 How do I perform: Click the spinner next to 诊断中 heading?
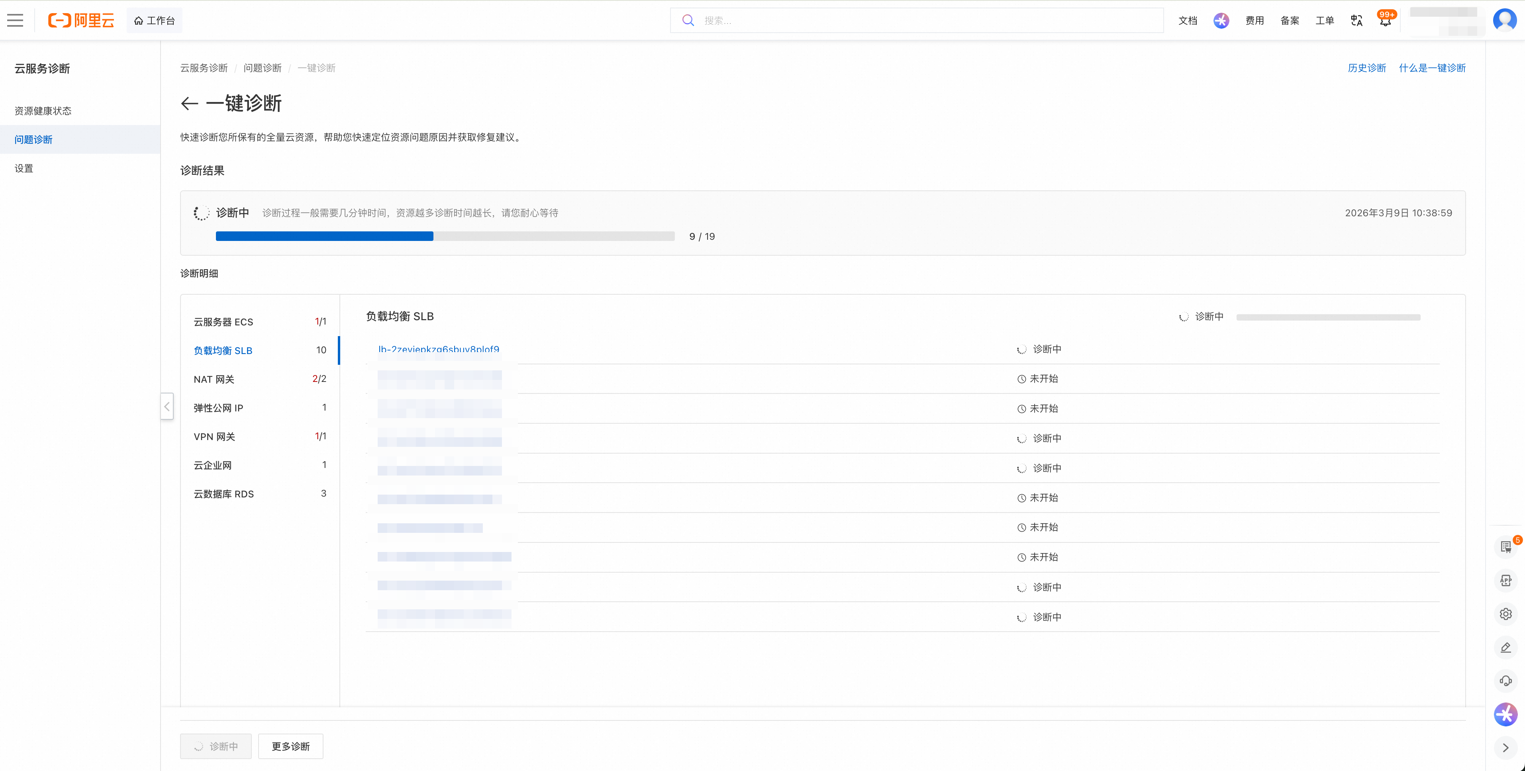tap(201, 213)
